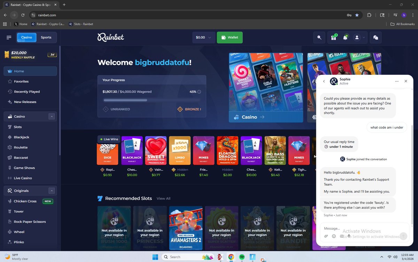Reload the page in Chrome

23,15
